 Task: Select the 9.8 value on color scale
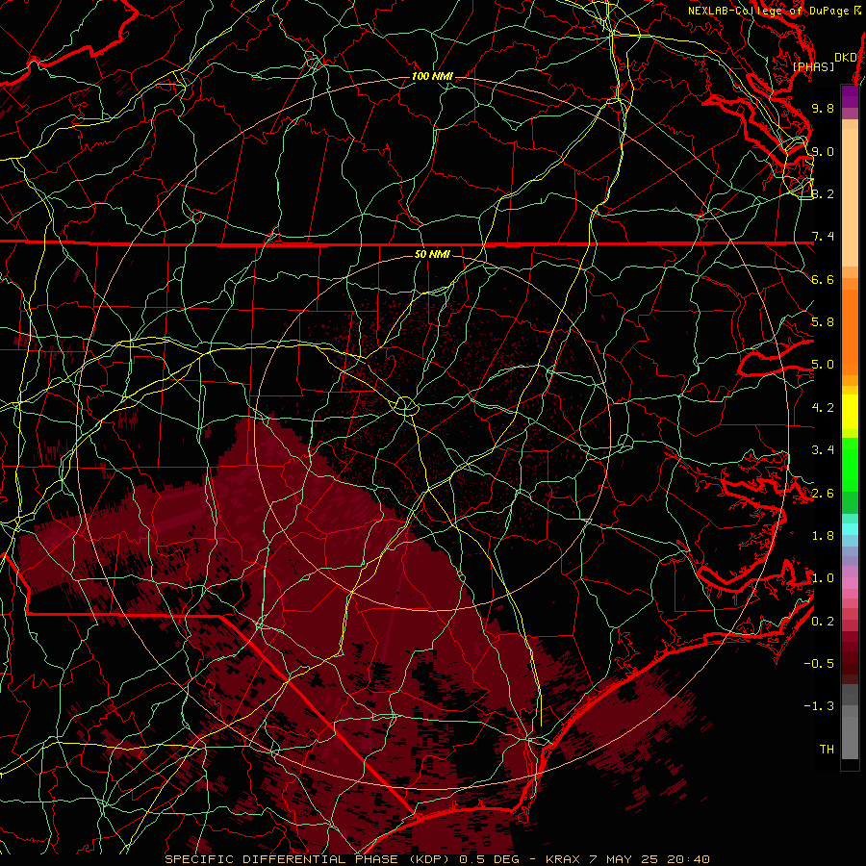(x=823, y=108)
